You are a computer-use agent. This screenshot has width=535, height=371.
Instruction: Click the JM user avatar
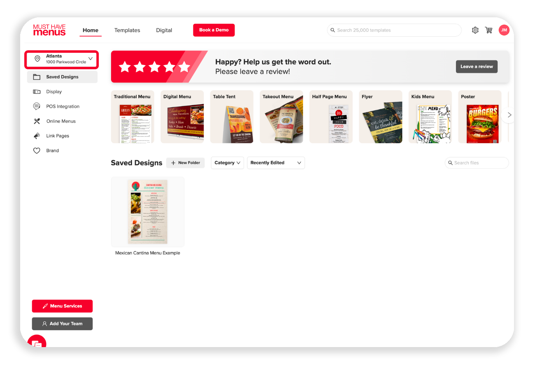pos(504,30)
